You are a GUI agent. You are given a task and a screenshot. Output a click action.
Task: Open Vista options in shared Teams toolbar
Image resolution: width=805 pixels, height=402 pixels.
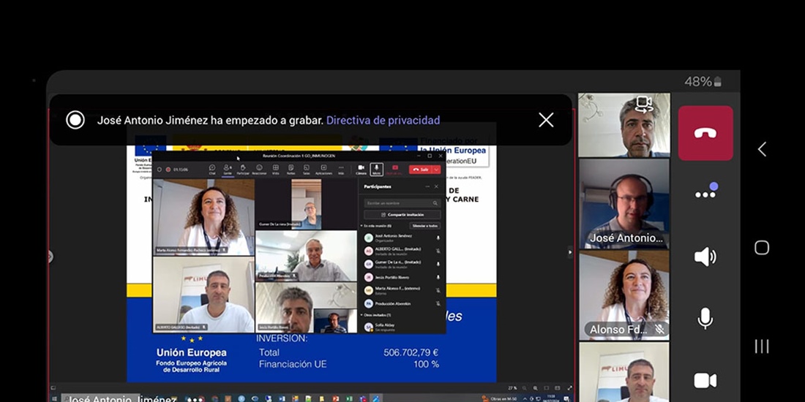[x=276, y=170]
